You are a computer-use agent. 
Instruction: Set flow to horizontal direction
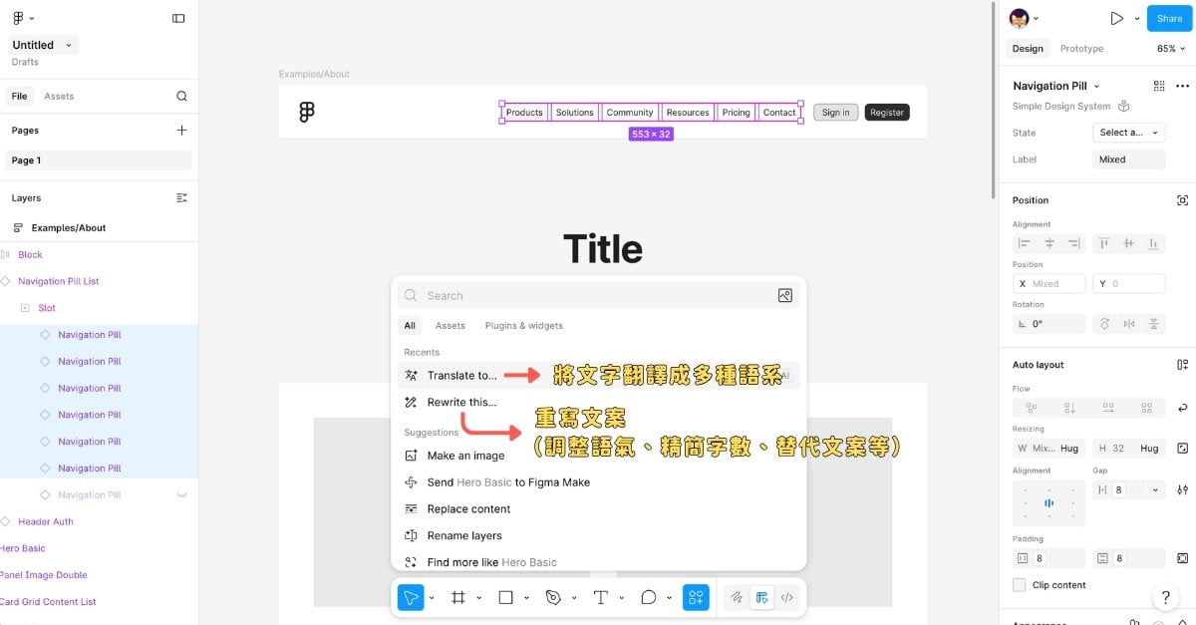(x=1108, y=408)
